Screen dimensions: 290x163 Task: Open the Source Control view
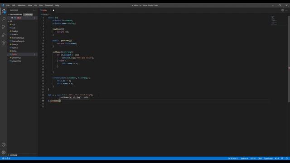coord(4,27)
